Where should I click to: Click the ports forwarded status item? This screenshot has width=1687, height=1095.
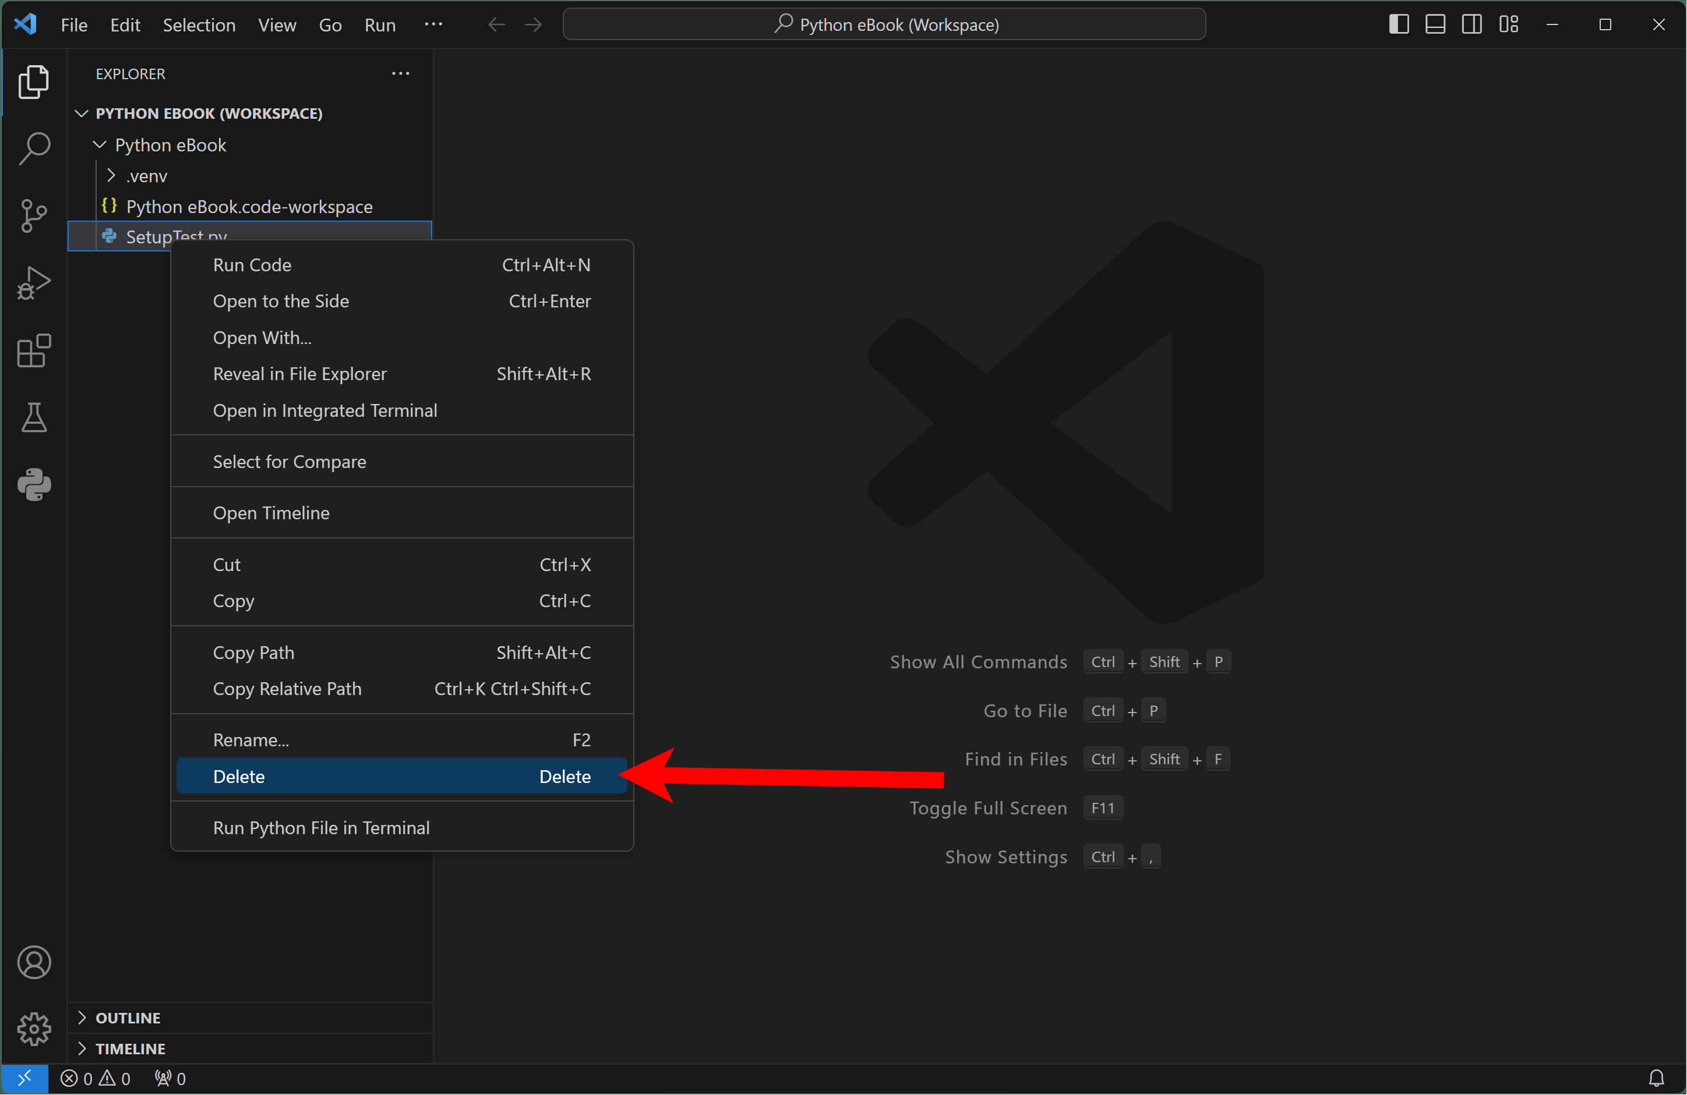tap(170, 1079)
